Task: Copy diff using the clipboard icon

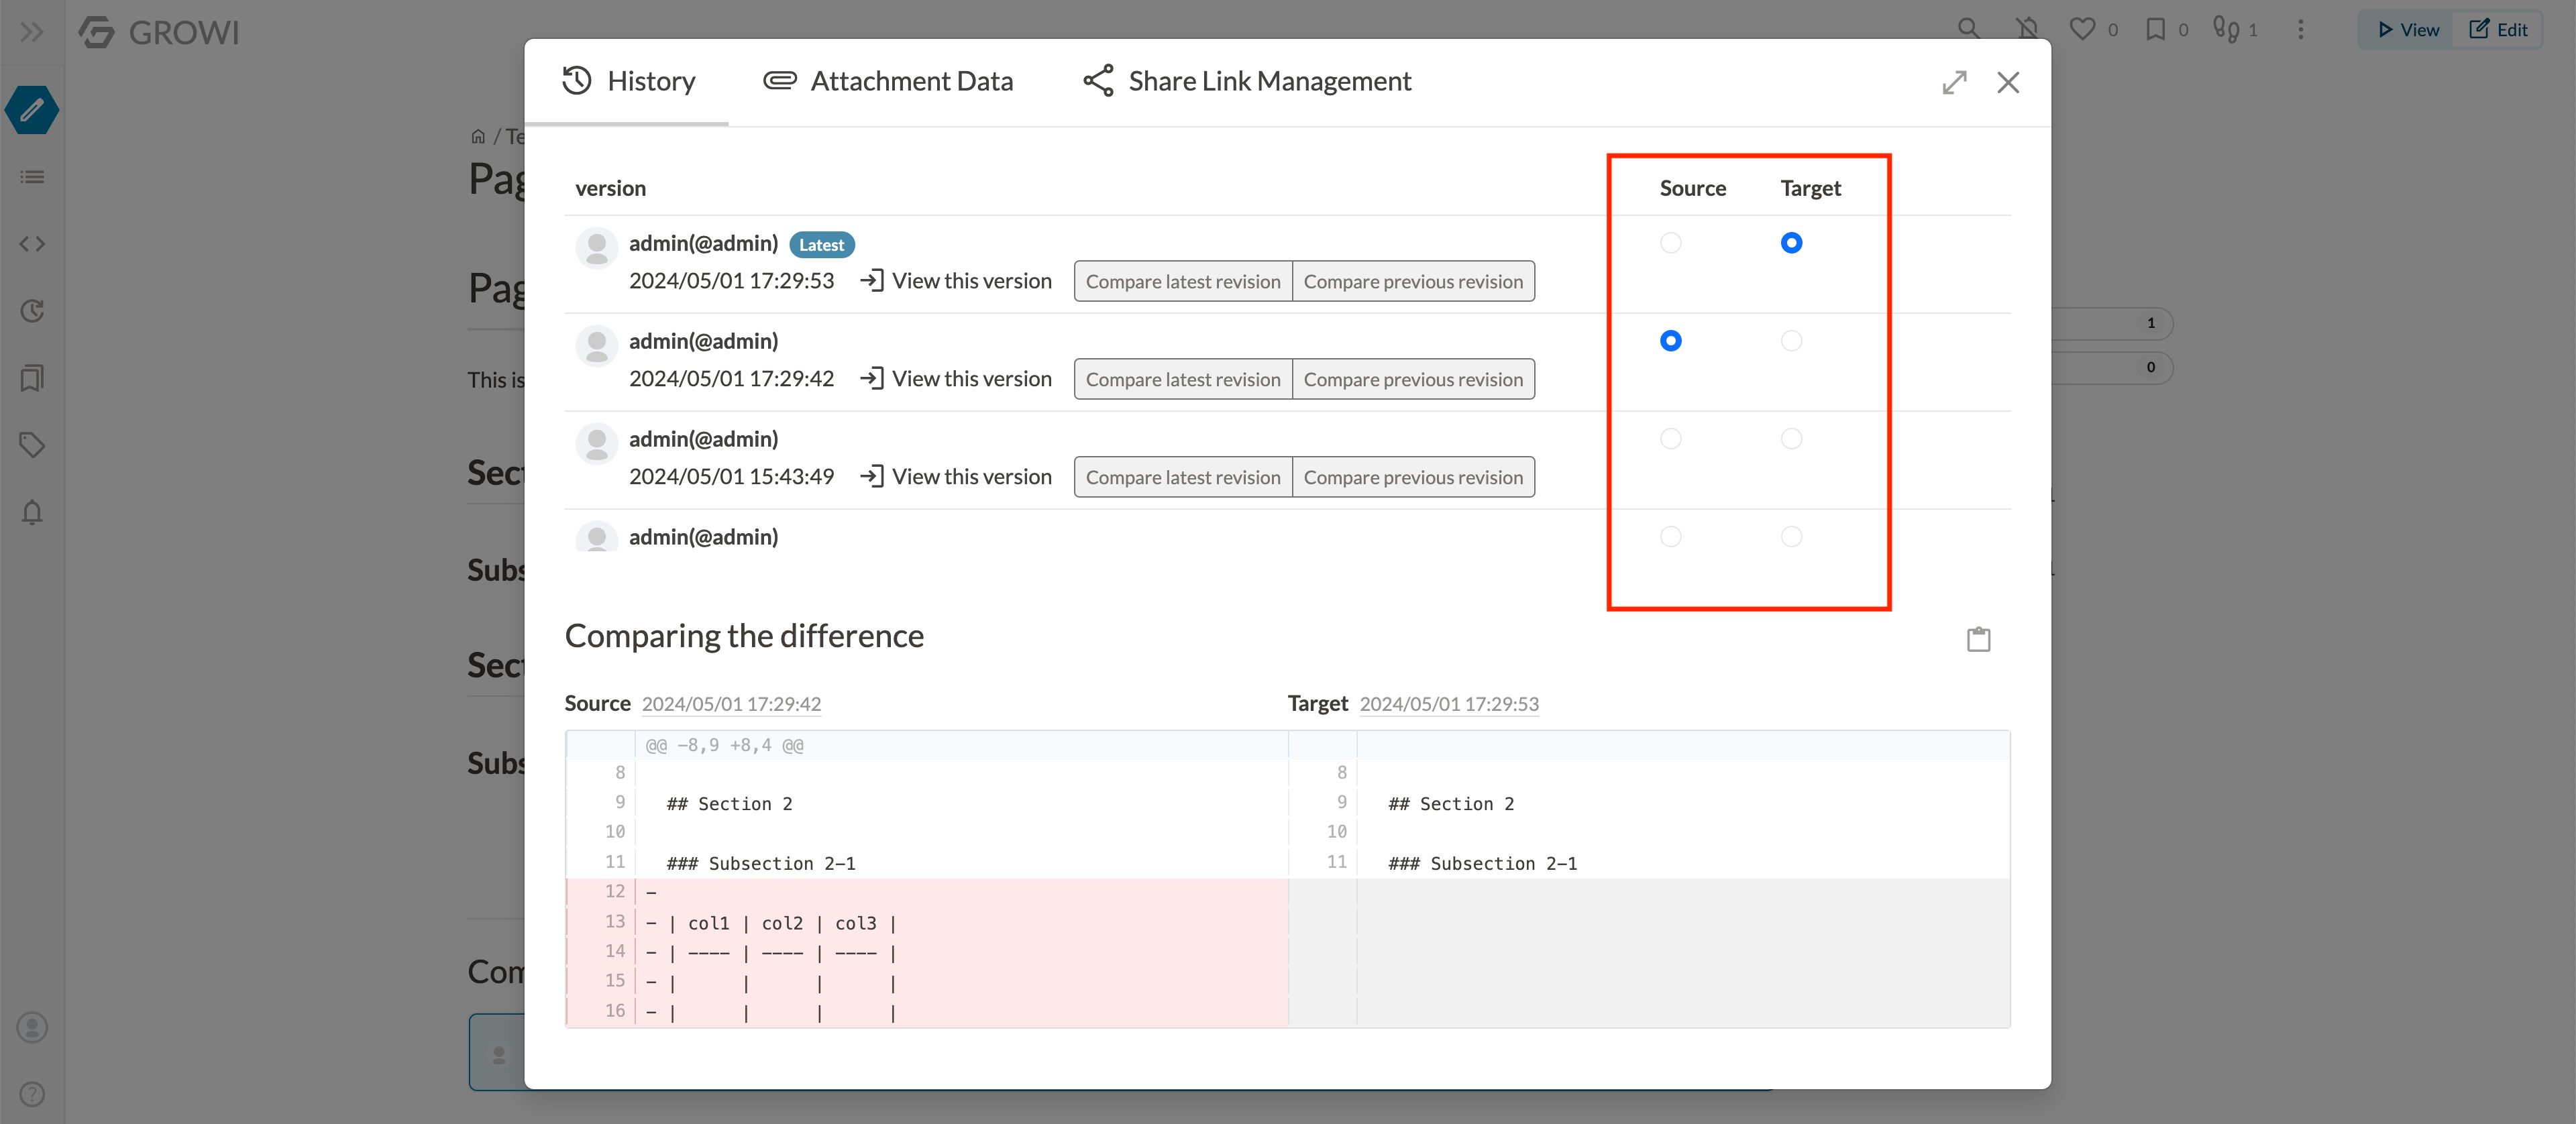Action: 1978,639
